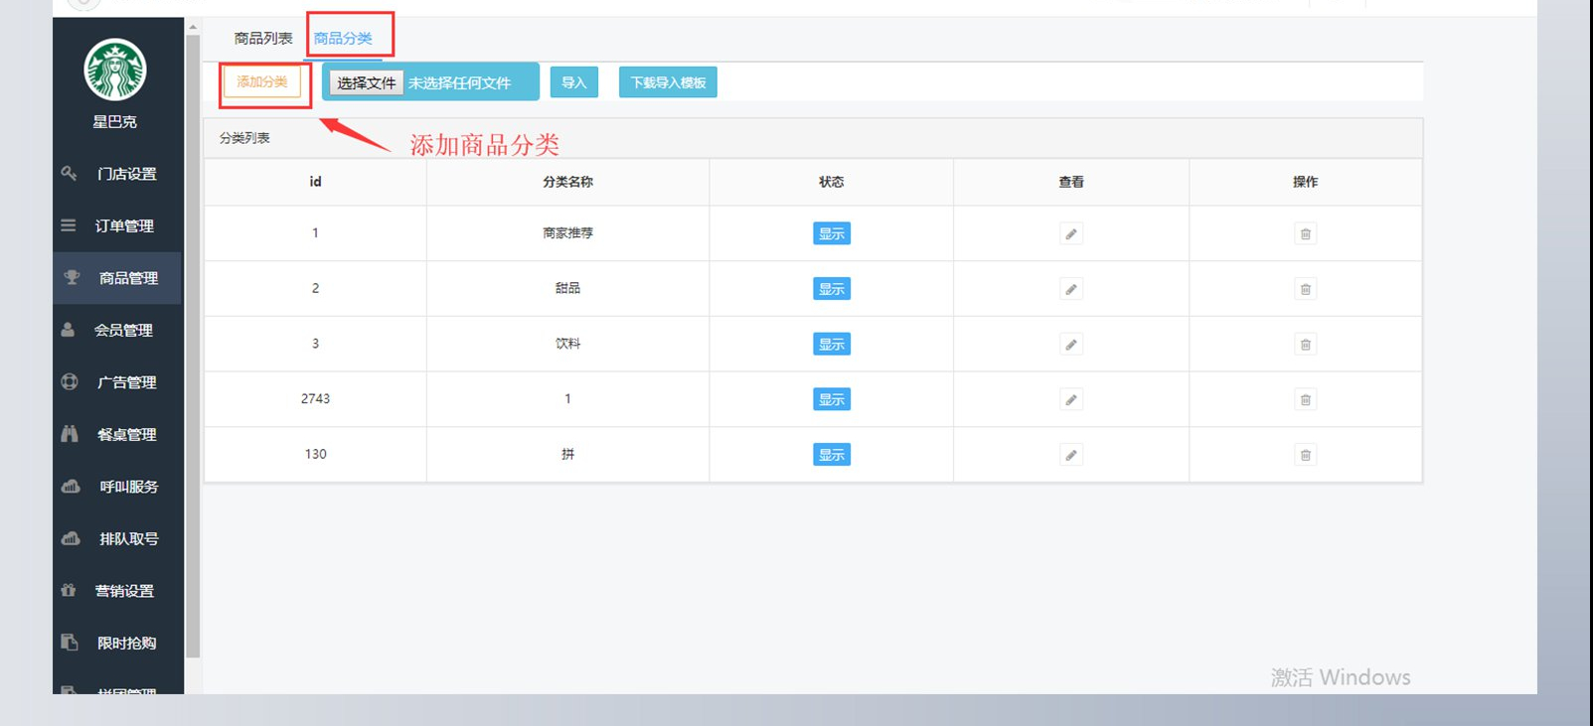Click the Starbucks logo in sidebar
The height and width of the screenshot is (726, 1593).
pyautogui.click(x=115, y=70)
